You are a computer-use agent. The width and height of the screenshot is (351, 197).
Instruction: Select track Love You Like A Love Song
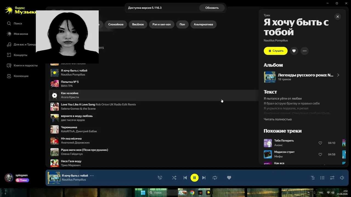pyautogui.click(x=78, y=105)
